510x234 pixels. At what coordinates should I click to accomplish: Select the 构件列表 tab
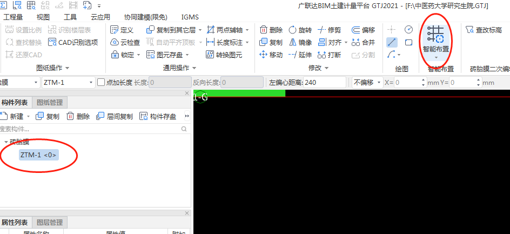[15, 103]
